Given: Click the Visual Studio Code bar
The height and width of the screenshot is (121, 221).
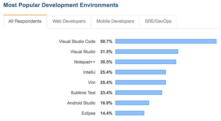Looking at the screenshot, I should [166, 41].
